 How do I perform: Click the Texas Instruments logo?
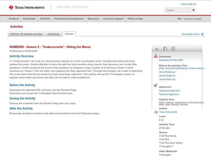27,8
